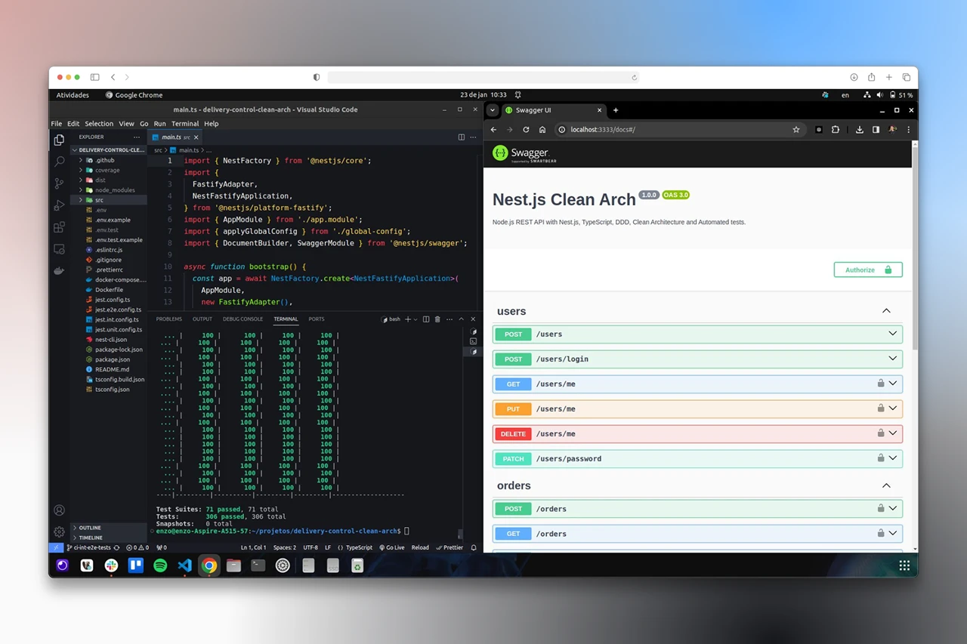The height and width of the screenshot is (644, 967).
Task: Open Chrome home page button
Action: (542, 130)
